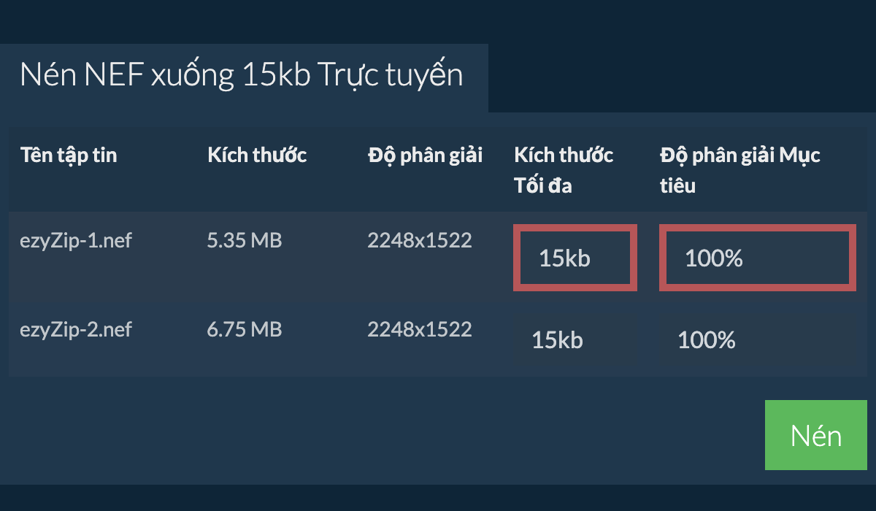Select the 'Nén NEF xuống 15kb Trực tuyến' tab
This screenshot has width=876, height=511.
(x=242, y=76)
